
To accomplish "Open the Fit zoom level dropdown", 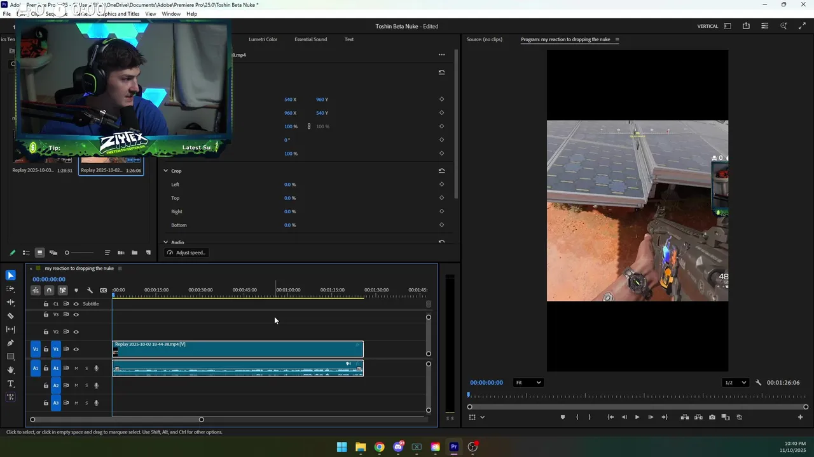I will pos(528,383).
